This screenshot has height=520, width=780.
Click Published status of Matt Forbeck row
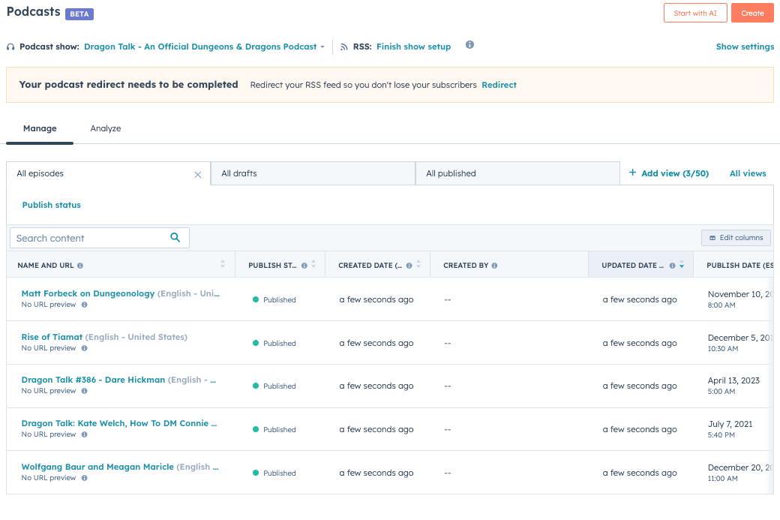[274, 299]
